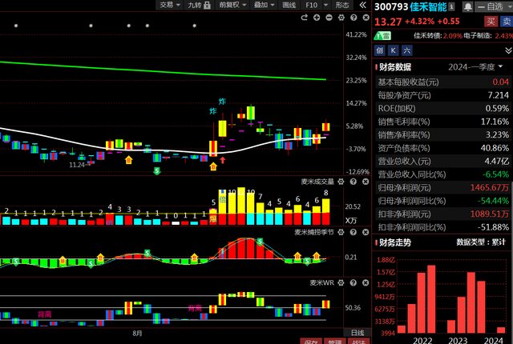Close main chart indicator with X icon
This screenshot has height=344, width=513.
366,18
